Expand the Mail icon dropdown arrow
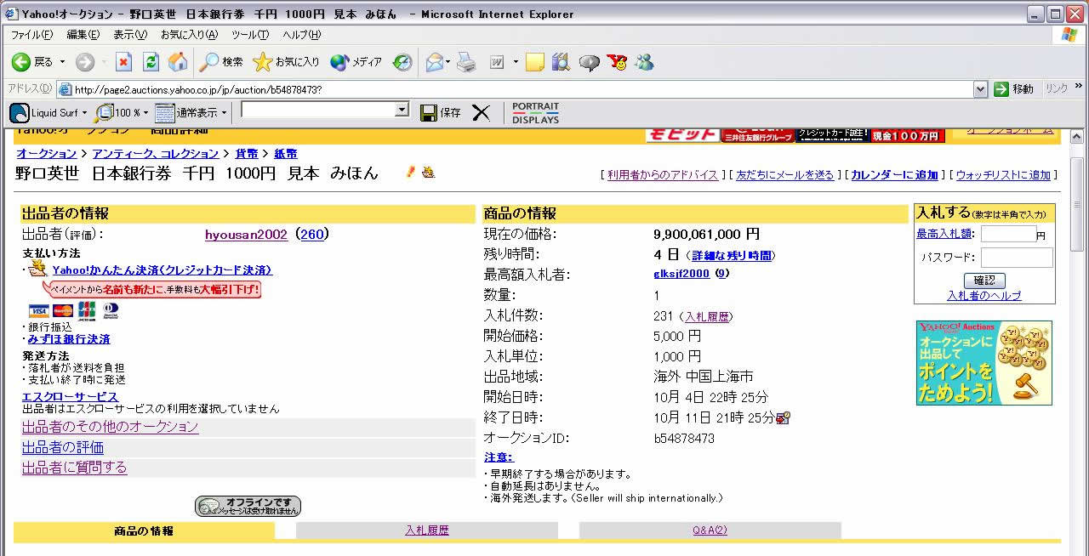 449,62
